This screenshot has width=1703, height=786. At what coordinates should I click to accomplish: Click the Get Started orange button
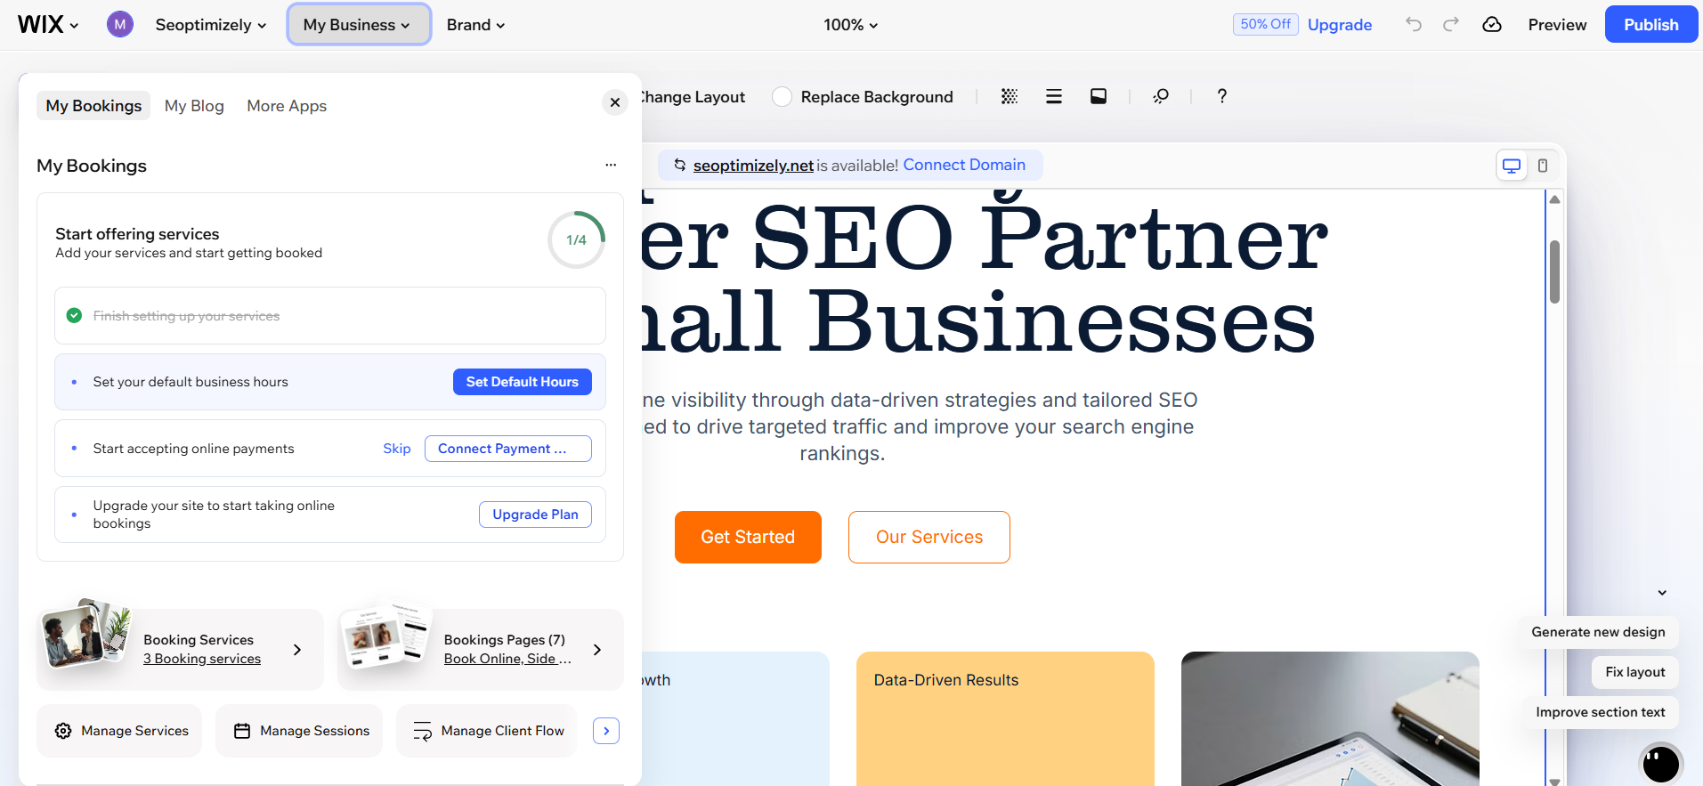(748, 537)
